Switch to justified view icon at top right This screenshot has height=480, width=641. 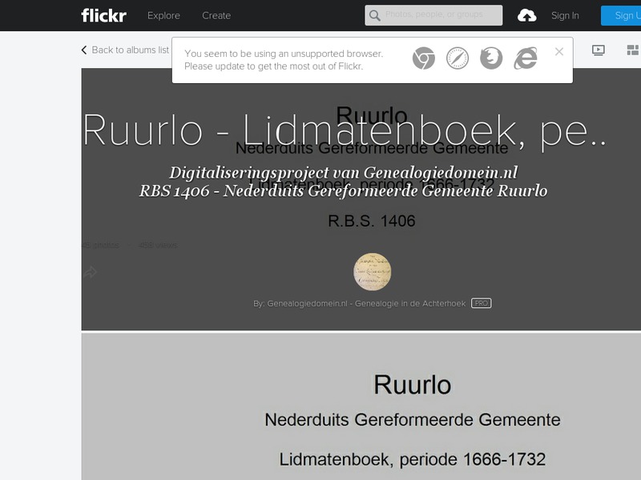pyautogui.click(x=634, y=50)
